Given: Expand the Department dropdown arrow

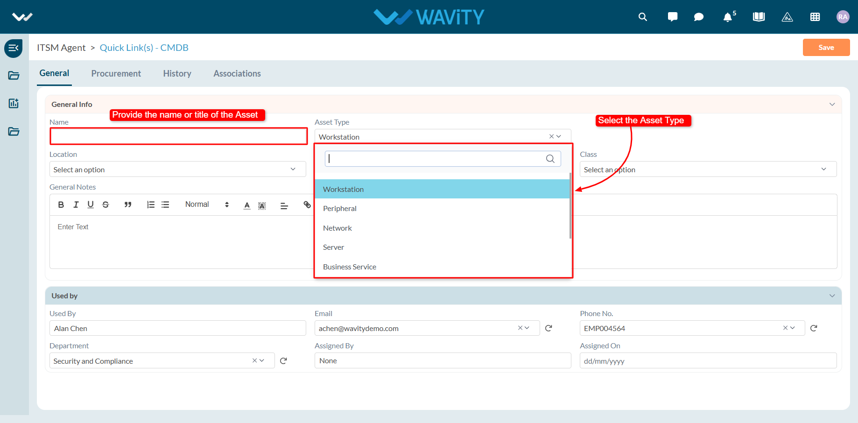Looking at the screenshot, I should pos(262,360).
